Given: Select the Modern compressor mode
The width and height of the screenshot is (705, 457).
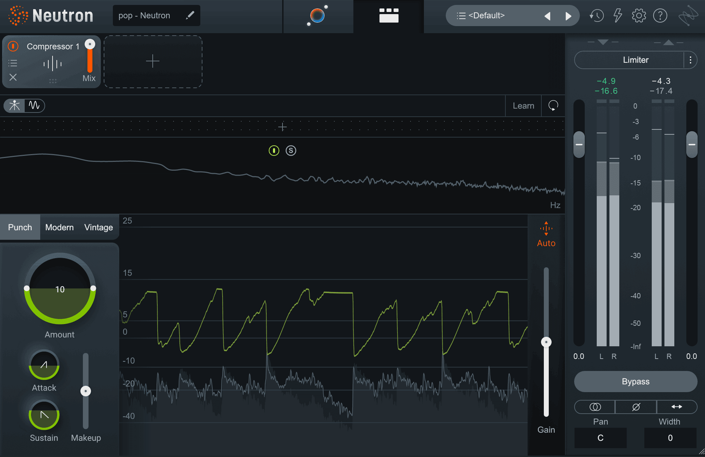Looking at the screenshot, I should (60, 227).
